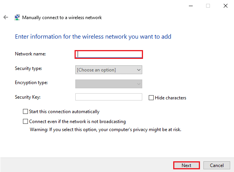Click the back arrow icon
Screen dimensions: 234x172
pos(6,18)
